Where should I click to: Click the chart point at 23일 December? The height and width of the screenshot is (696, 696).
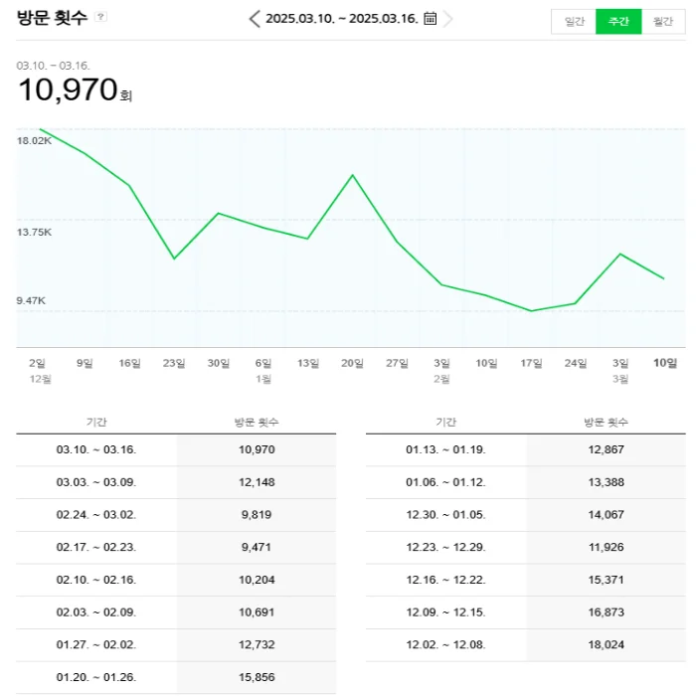coord(174,259)
